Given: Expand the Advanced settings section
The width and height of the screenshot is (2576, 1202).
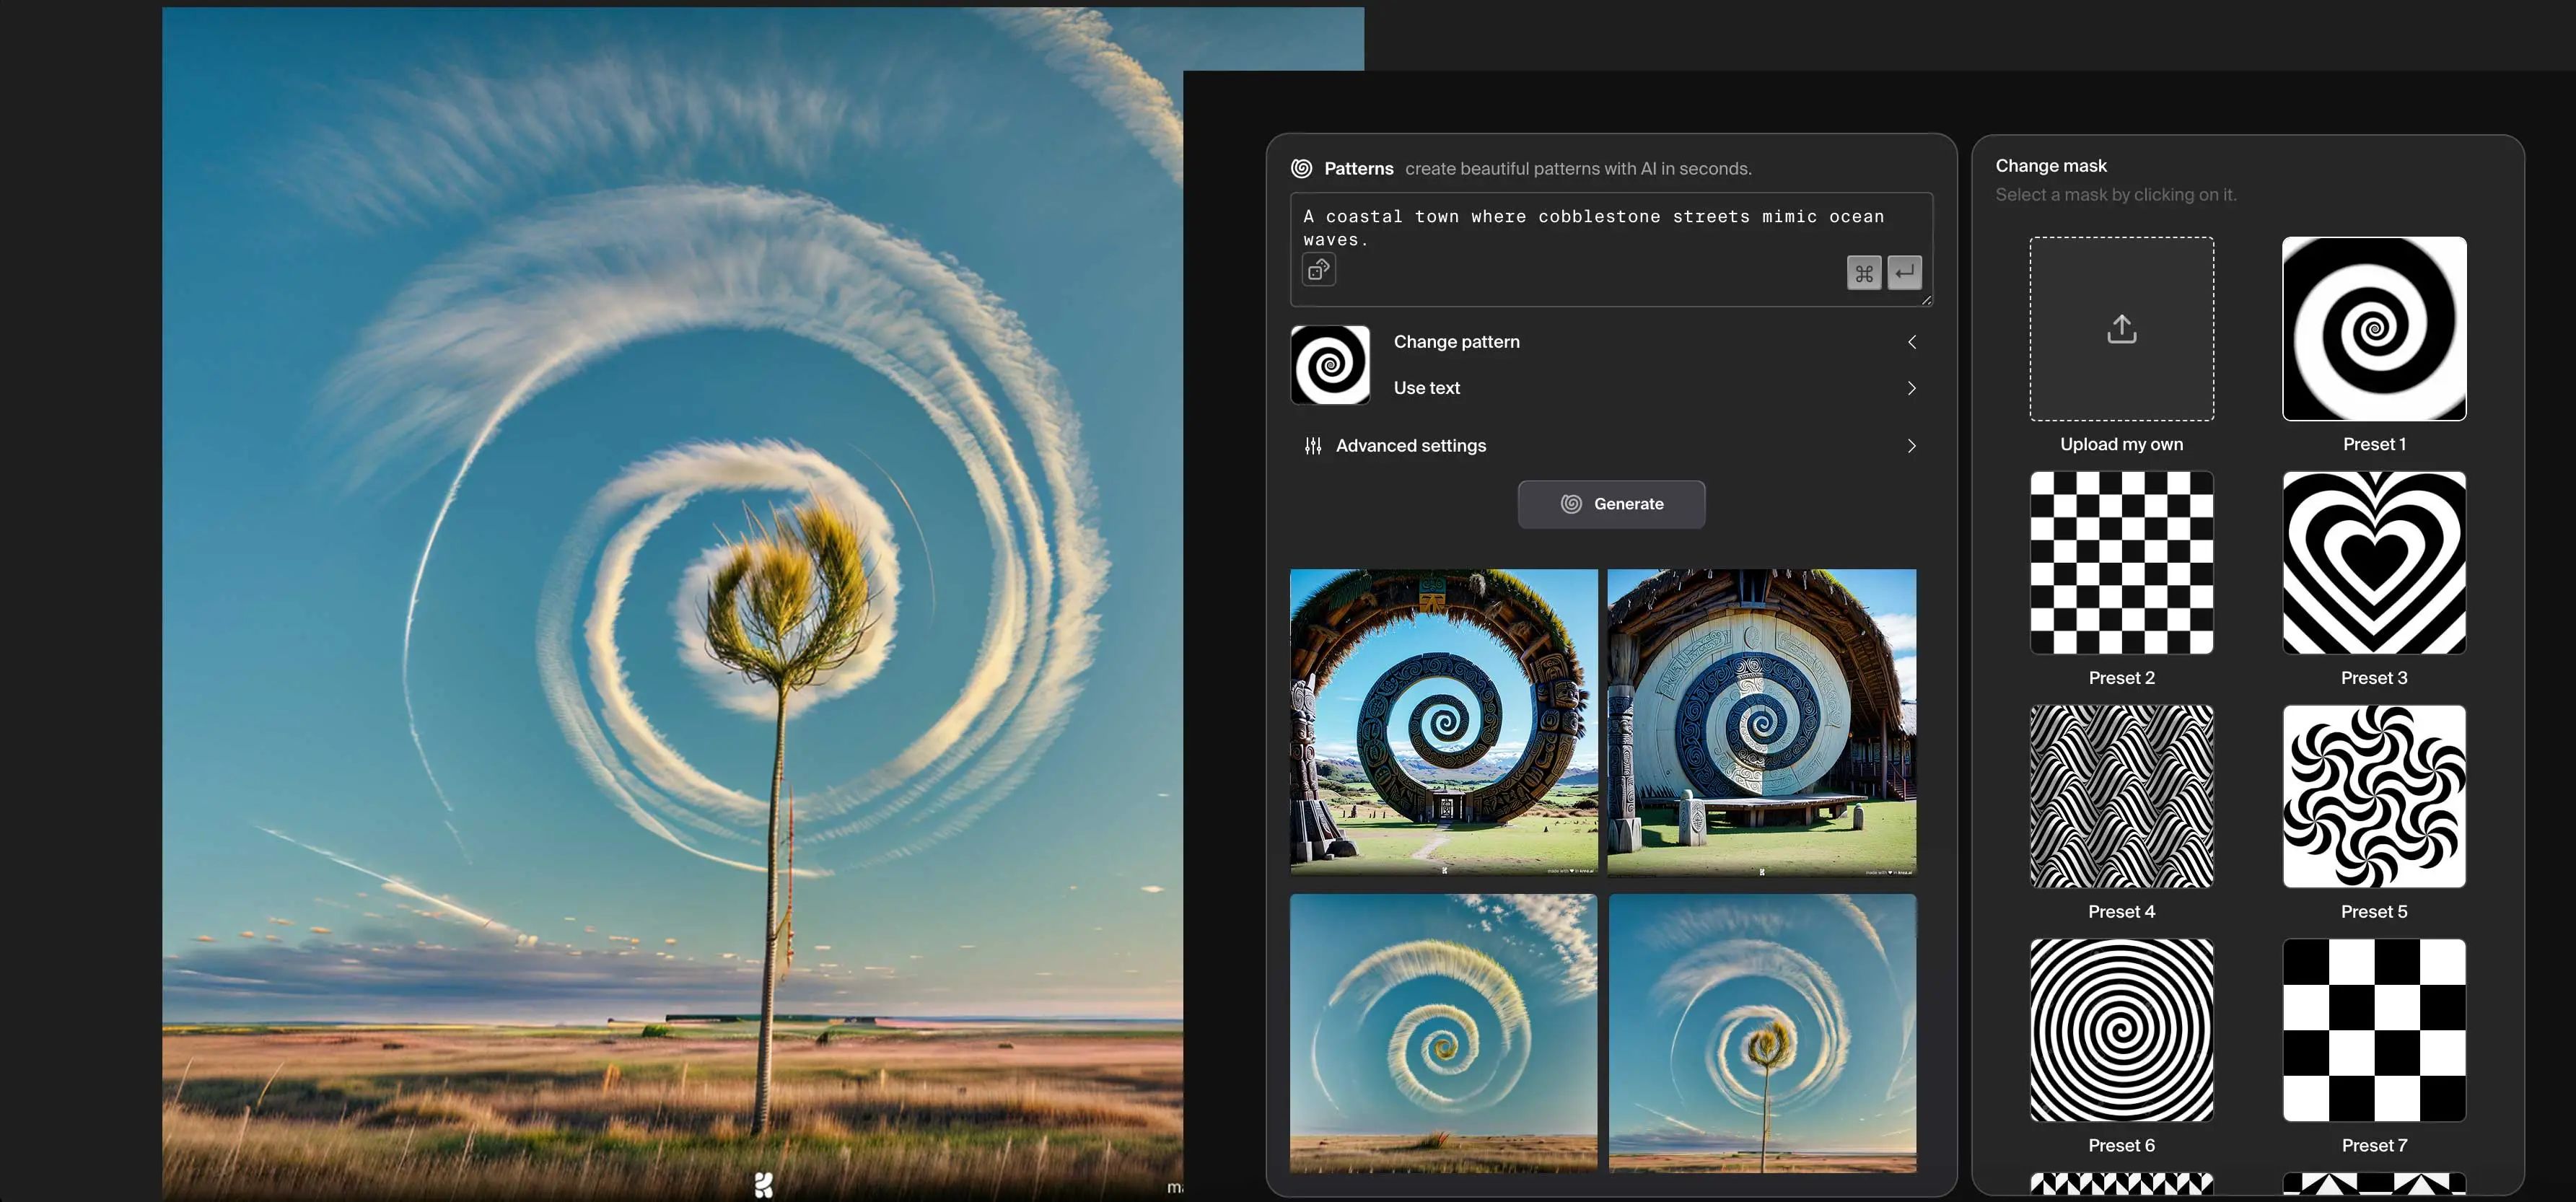Looking at the screenshot, I should (x=1610, y=445).
